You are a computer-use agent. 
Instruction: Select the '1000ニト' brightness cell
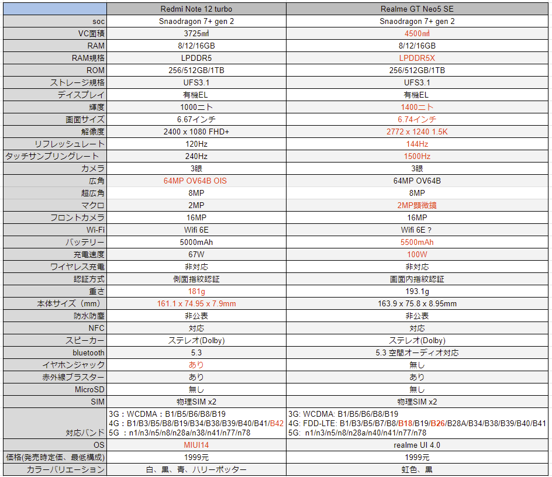pyautogui.click(x=196, y=107)
